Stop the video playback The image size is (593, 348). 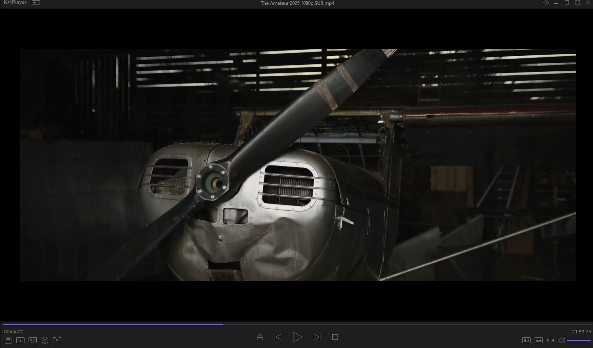[x=335, y=337]
